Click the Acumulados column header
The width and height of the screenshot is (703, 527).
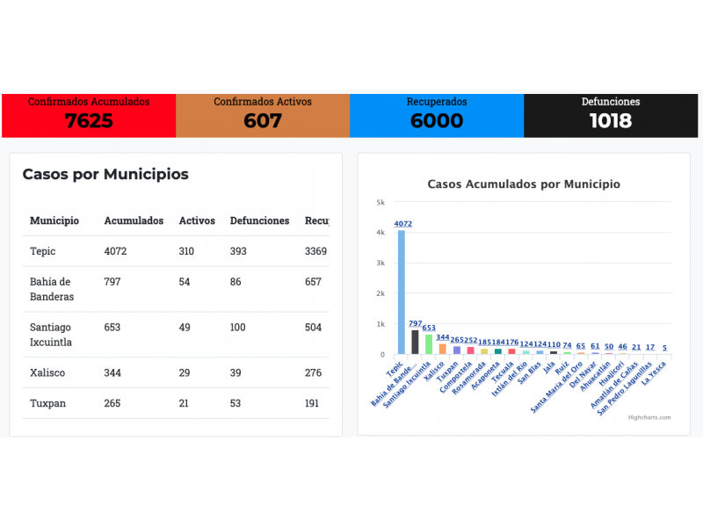(x=134, y=220)
